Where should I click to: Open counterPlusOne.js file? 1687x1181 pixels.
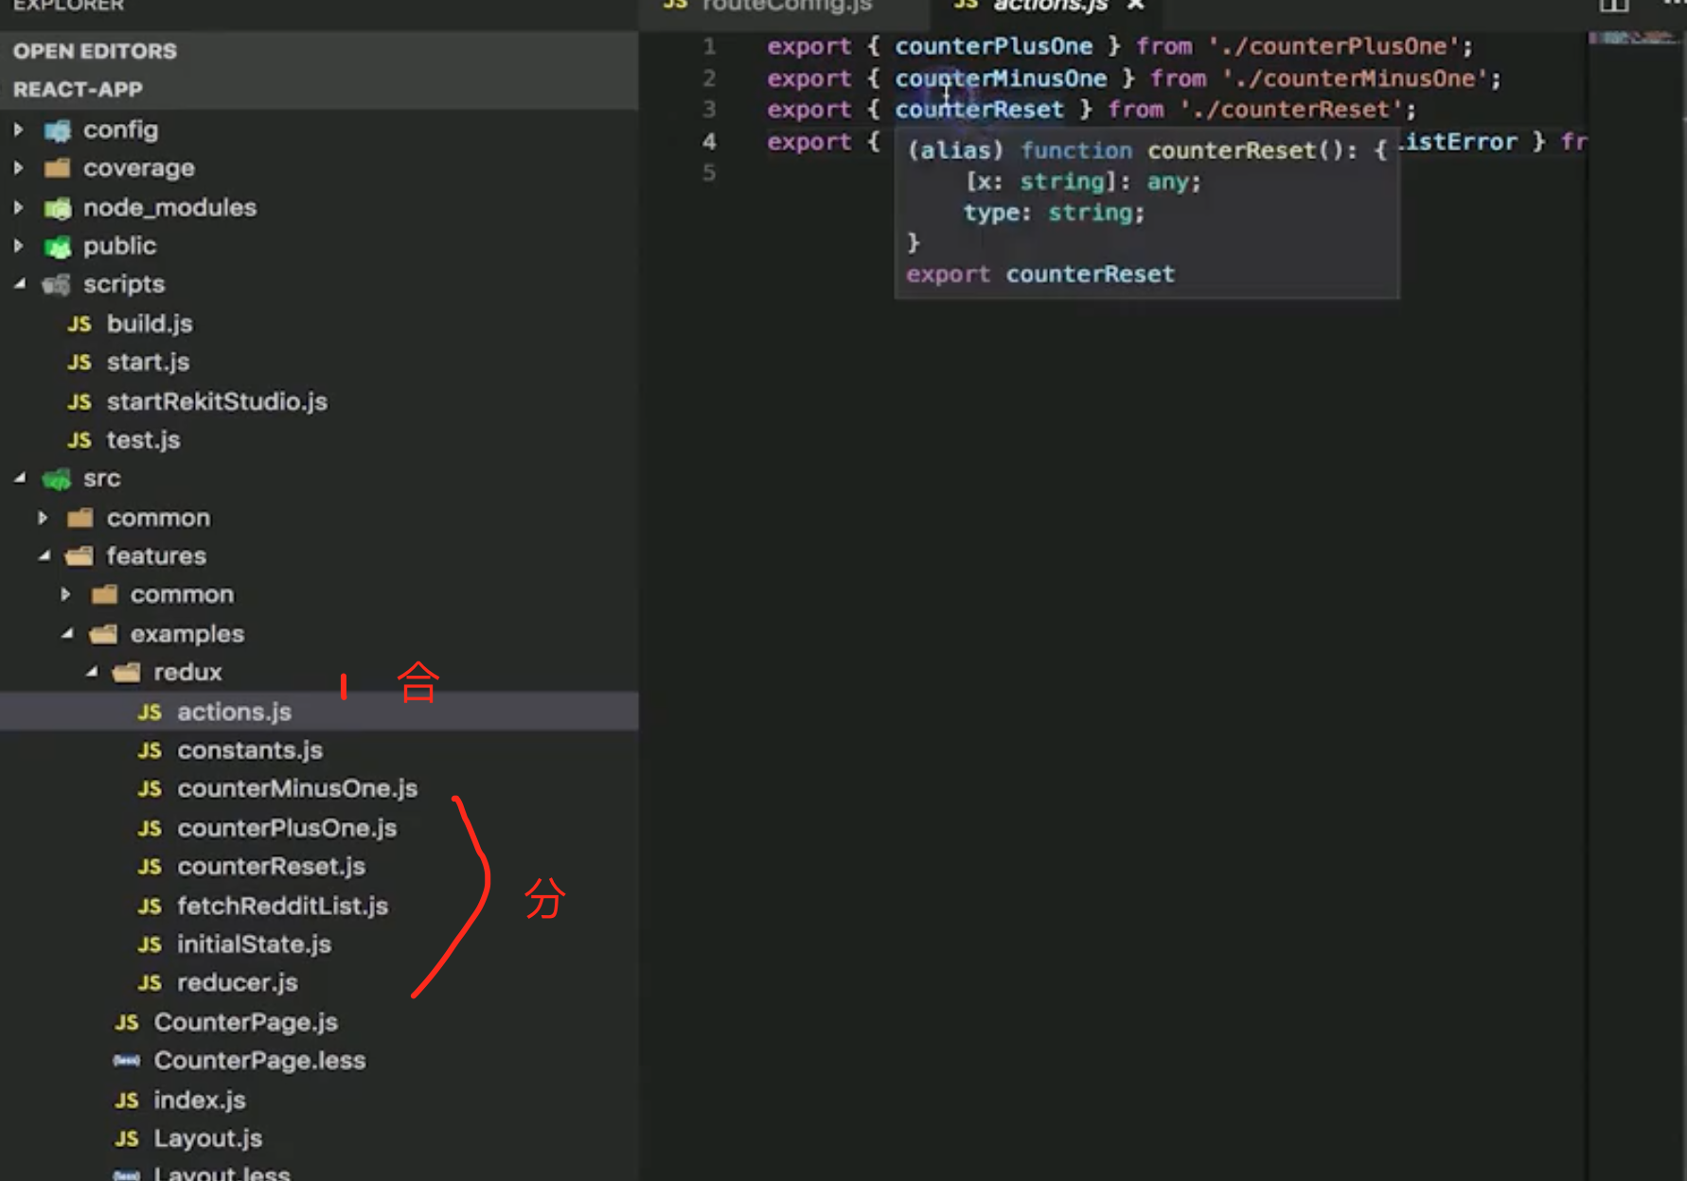[287, 829]
